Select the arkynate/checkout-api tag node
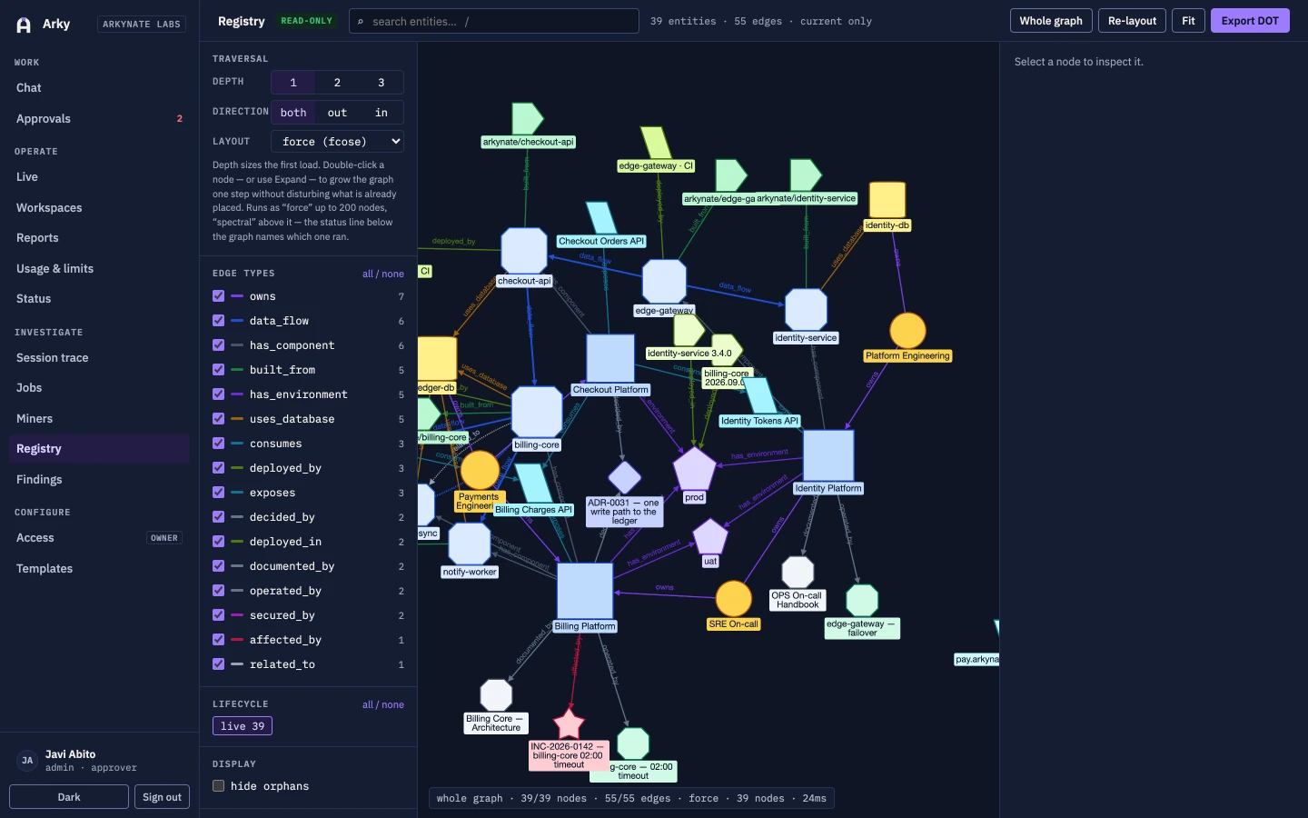Screen dimensions: 1308x818 [x=528, y=119]
